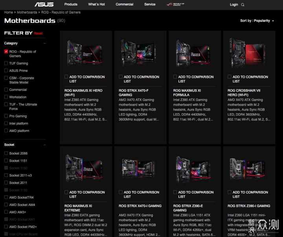Check the Commercial category filter

pos(6,90)
